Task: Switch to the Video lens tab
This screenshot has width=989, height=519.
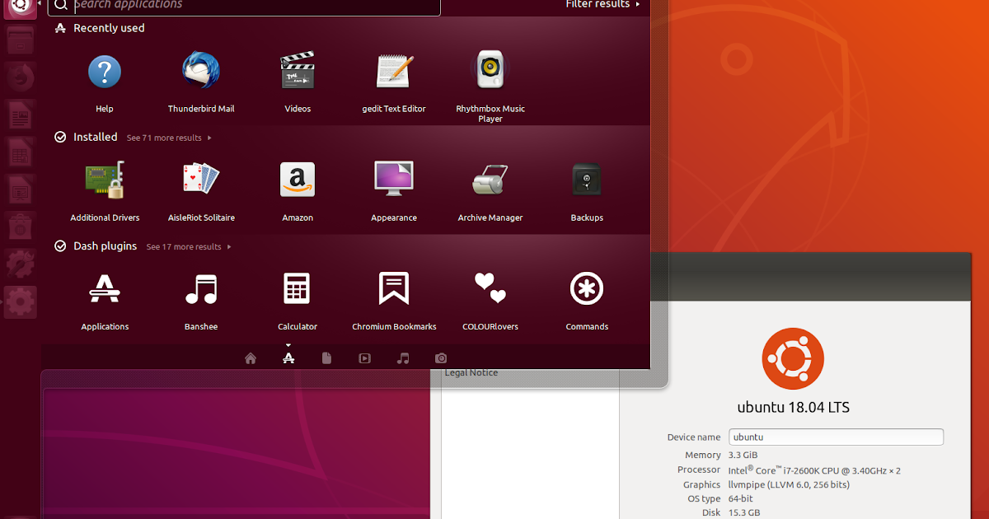Action: coord(364,358)
